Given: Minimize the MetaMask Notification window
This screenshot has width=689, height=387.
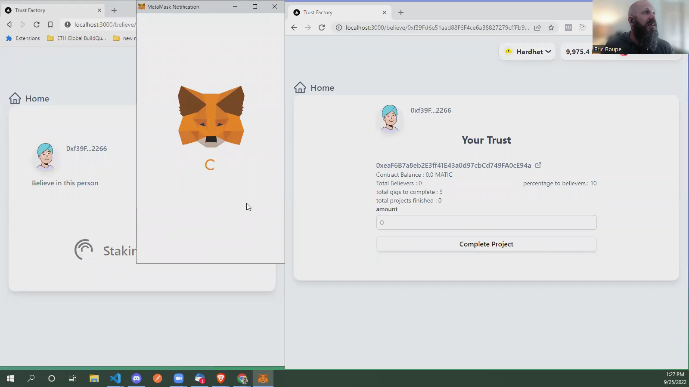Looking at the screenshot, I should [235, 6].
